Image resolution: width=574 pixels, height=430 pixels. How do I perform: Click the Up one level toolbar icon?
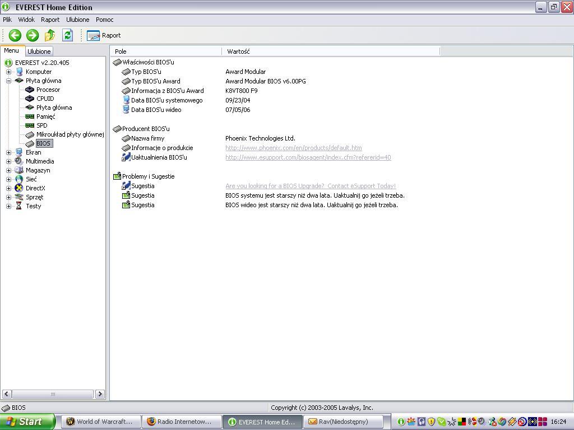coord(50,35)
